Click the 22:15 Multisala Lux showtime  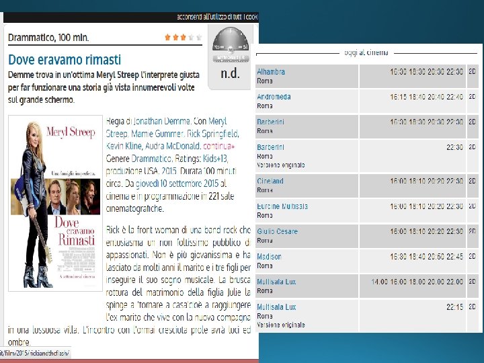pos(454,307)
